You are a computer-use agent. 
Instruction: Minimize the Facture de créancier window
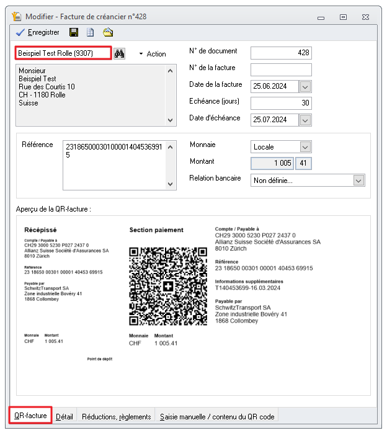point(321,17)
